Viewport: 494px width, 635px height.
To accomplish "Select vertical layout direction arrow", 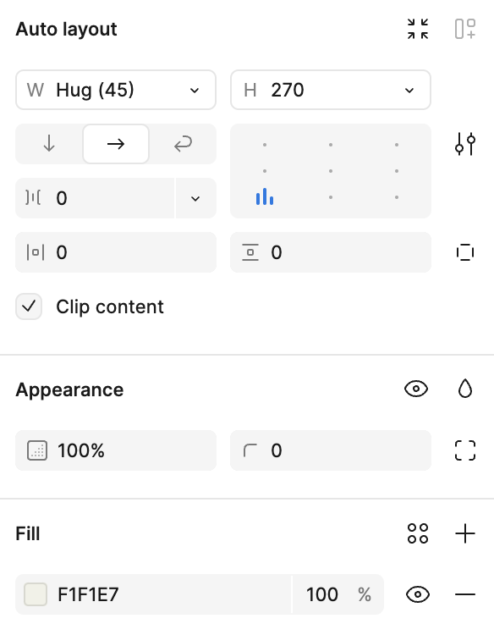I will (49, 144).
